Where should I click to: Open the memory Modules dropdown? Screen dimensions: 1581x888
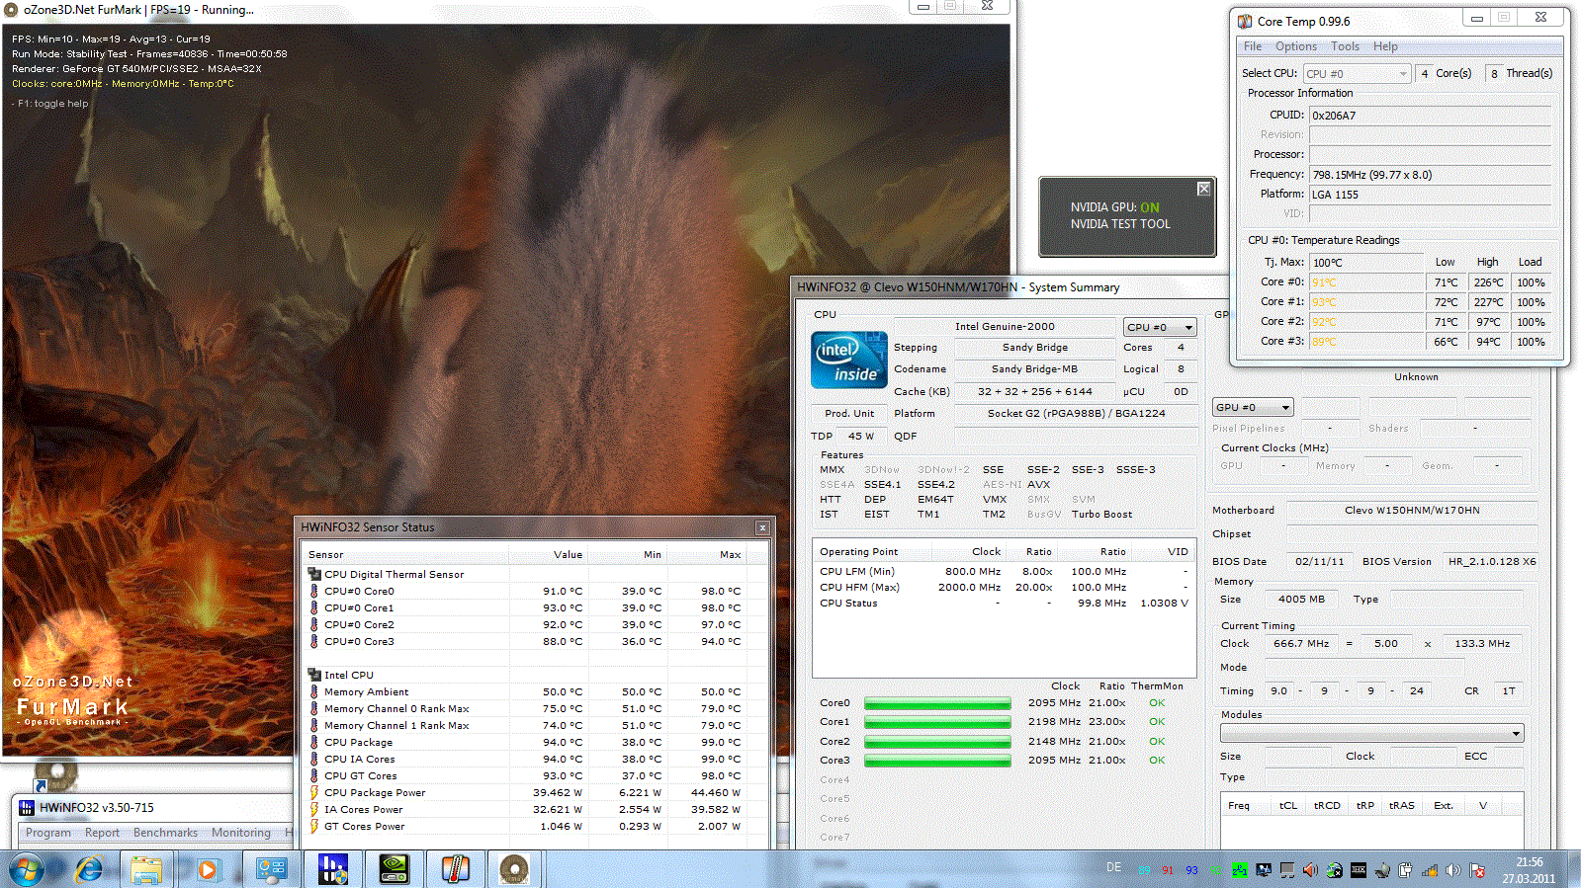coord(1371,733)
